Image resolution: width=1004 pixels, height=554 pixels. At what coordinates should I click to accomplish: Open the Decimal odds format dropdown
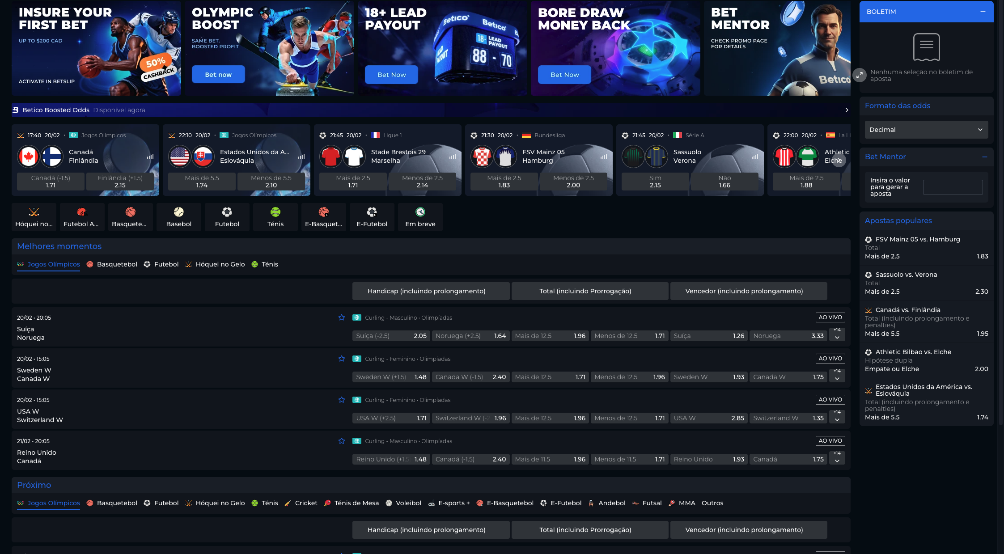click(x=926, y=130)
